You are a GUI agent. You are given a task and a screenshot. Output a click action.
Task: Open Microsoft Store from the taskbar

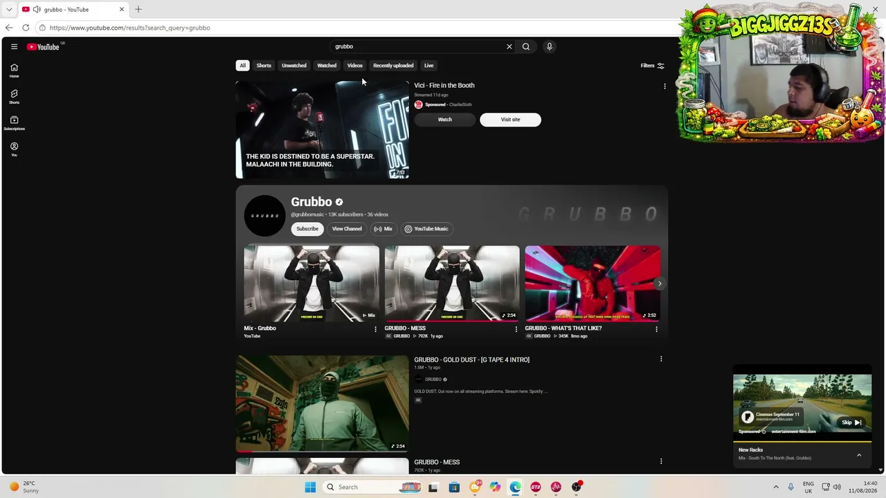click(454, 487)
